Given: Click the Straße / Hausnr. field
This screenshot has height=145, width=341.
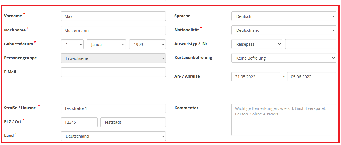Looking at the screenshot, I should point(113,108).
